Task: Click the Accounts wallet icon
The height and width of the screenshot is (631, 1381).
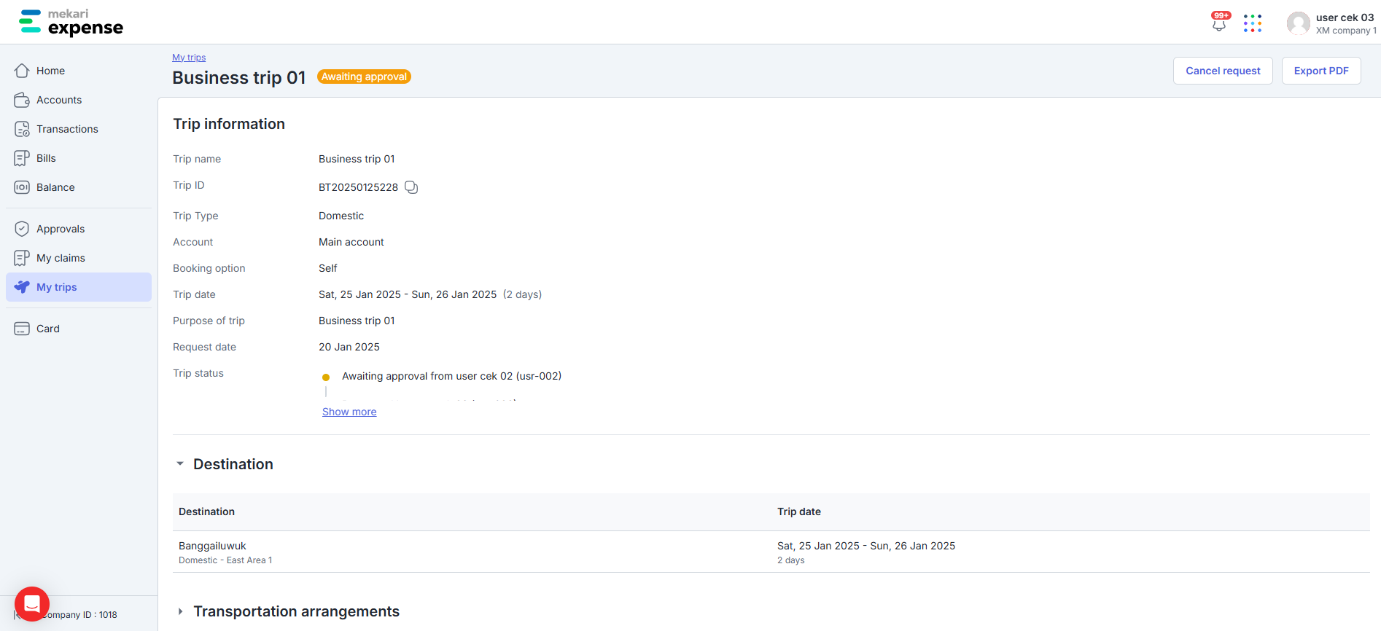Action: point(22,100)
